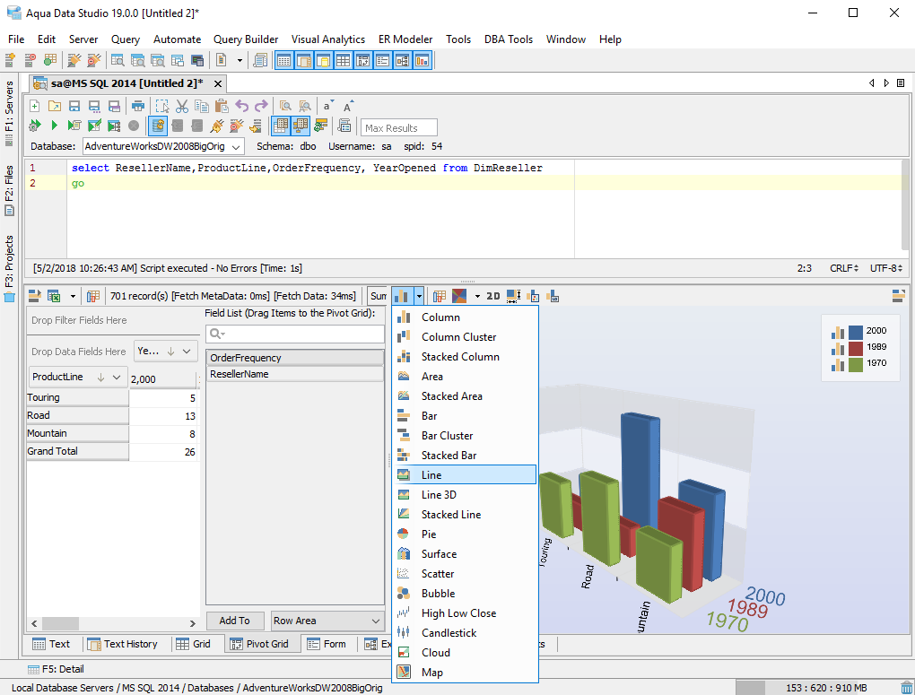Select Line from the chart type menu

point(465,475)
